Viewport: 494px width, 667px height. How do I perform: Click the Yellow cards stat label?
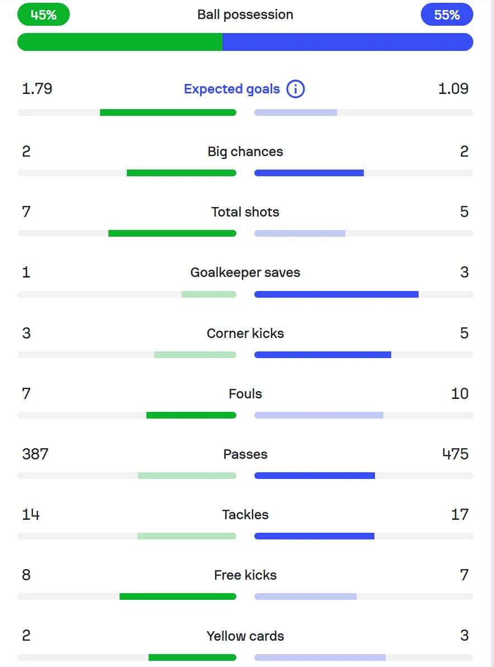tap(245, 636)
